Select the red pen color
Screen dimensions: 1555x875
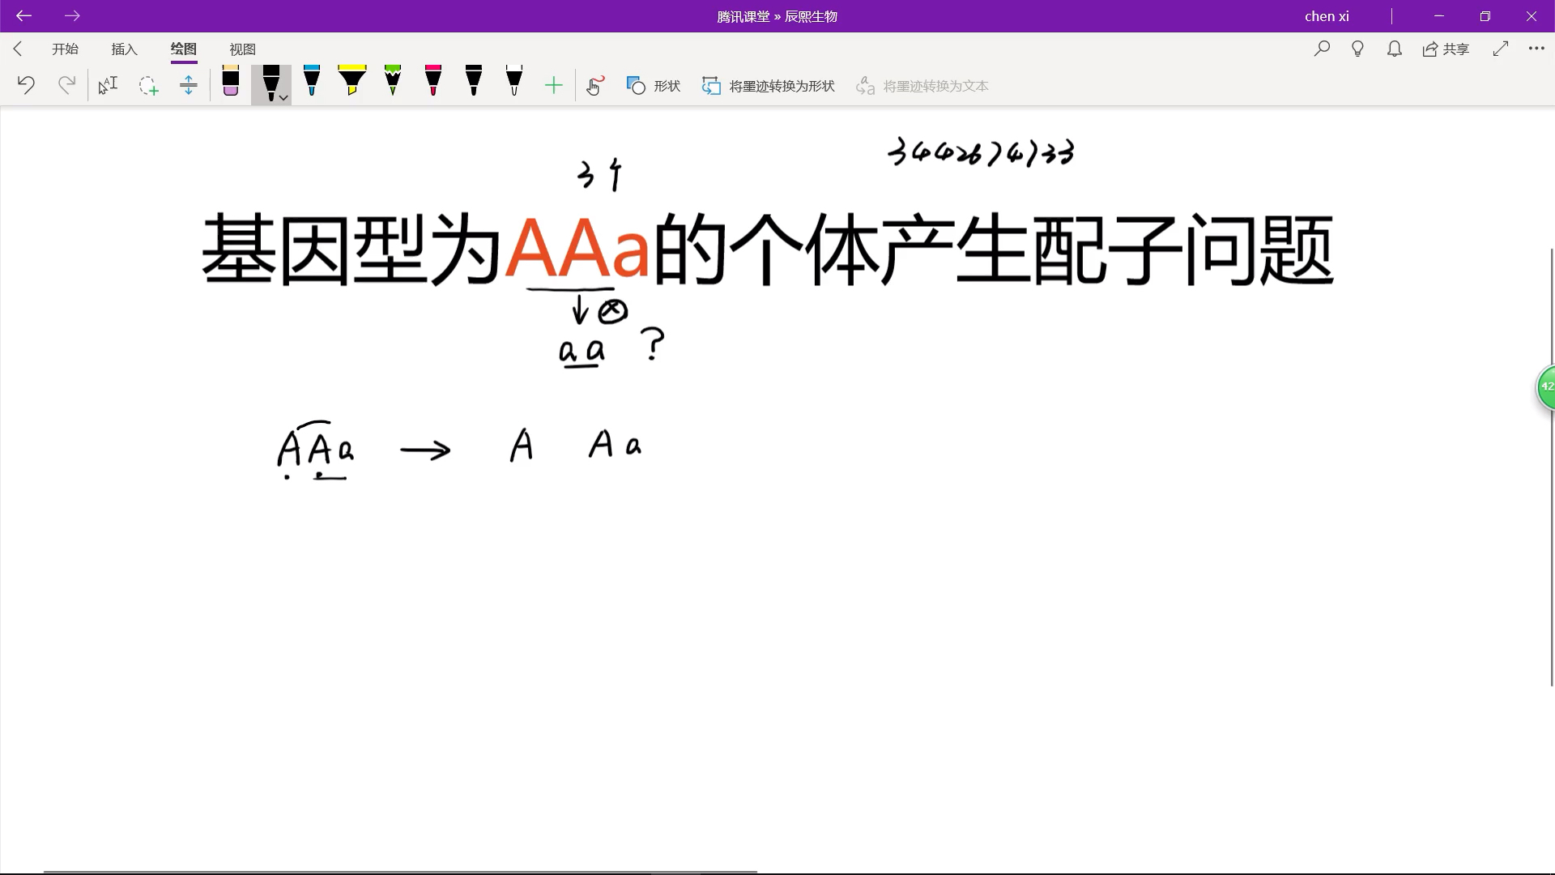[x=433, y=81]
